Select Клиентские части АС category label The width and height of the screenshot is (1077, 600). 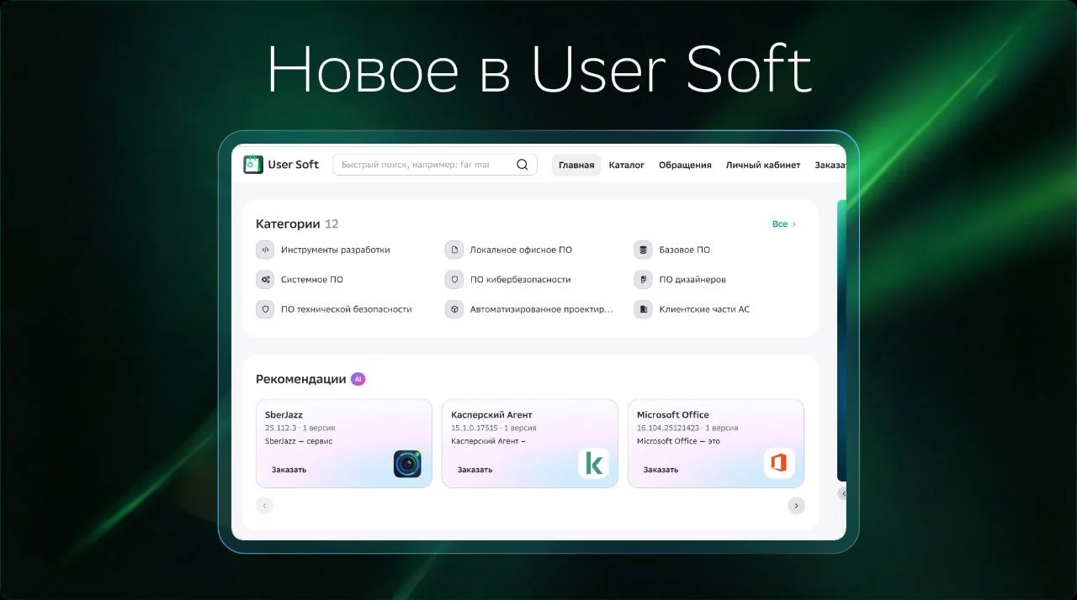(x=704, y=309)
